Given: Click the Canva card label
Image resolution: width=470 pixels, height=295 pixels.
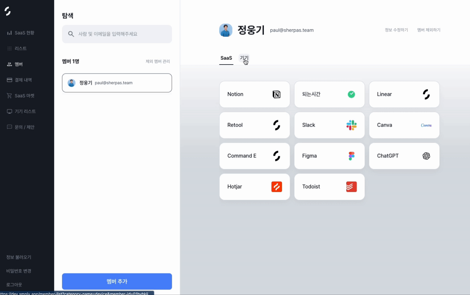Looking at the screenshot, I should click(x=384, y=125).
